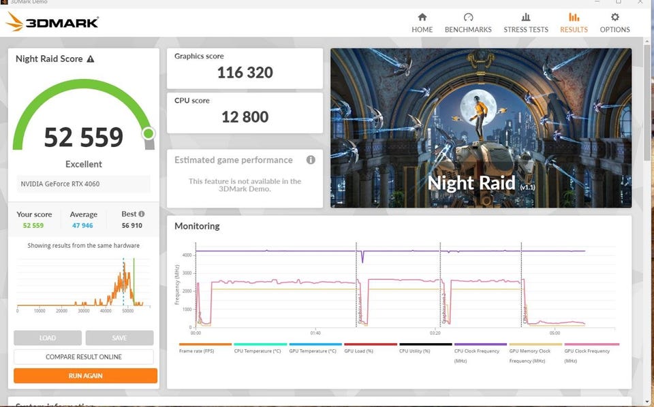Click the Night Raid benchmark image
Image resolution: width=654 pixels, height=407 pixels.
(480, 127)
